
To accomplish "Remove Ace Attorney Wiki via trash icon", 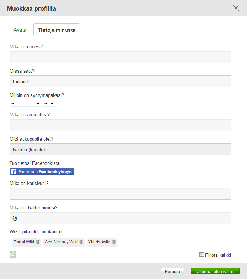I will [x=81, y=242].
